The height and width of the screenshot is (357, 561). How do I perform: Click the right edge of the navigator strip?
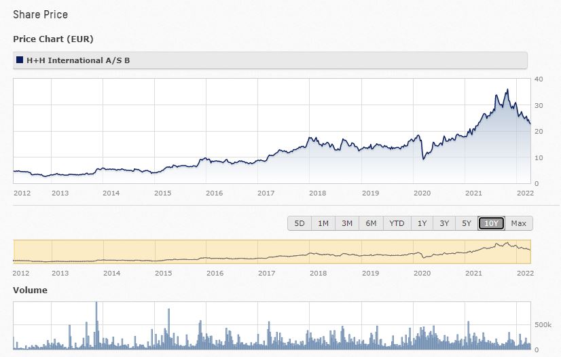pos(530,251)
